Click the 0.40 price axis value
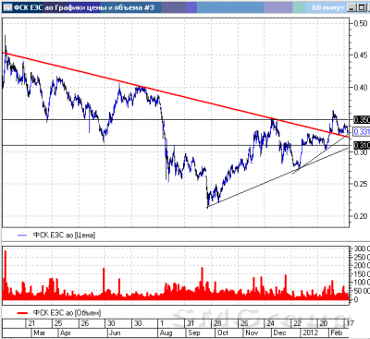Screen dimensions: 370x339 coord(361,88)
